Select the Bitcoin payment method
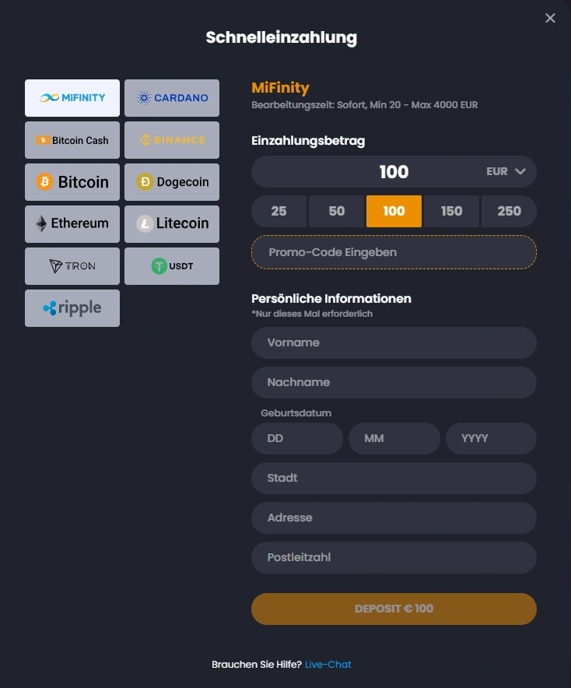 pos(72,182)
